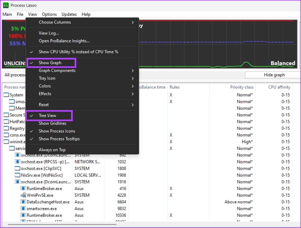Click the PID value 9832
This screenshot has width=301, height=228.
pyautogui.click(x=122, y=209)
